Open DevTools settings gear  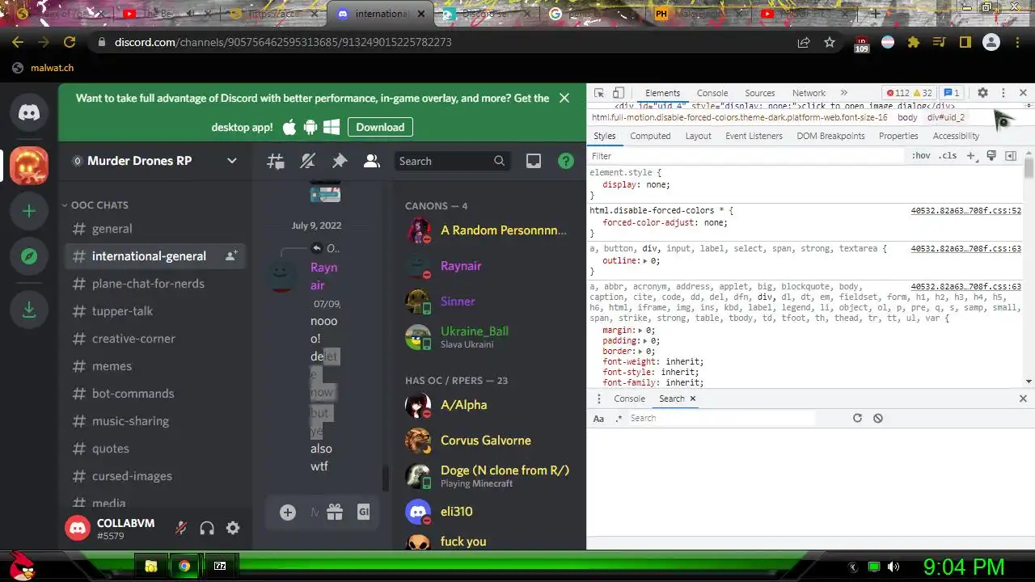point(982,93)
